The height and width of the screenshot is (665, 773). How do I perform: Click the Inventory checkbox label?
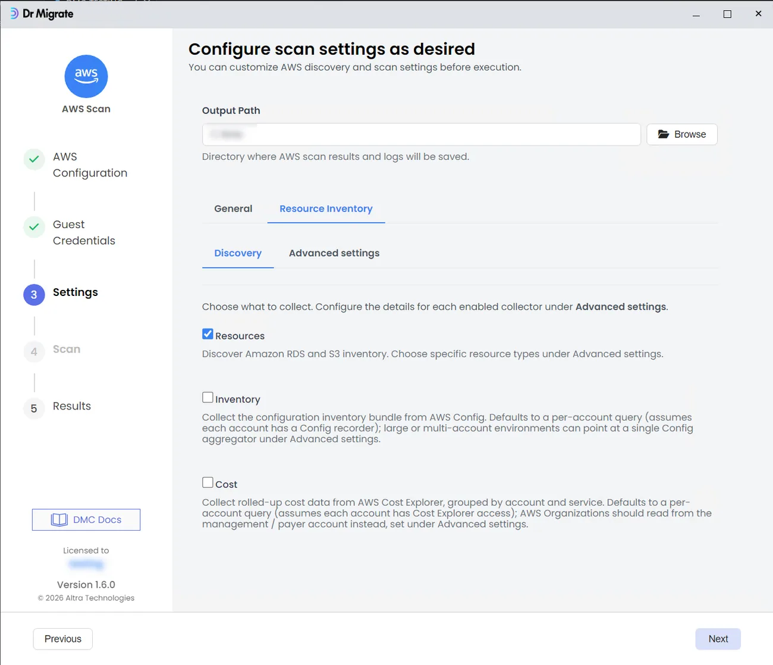(x=238, y=399)
